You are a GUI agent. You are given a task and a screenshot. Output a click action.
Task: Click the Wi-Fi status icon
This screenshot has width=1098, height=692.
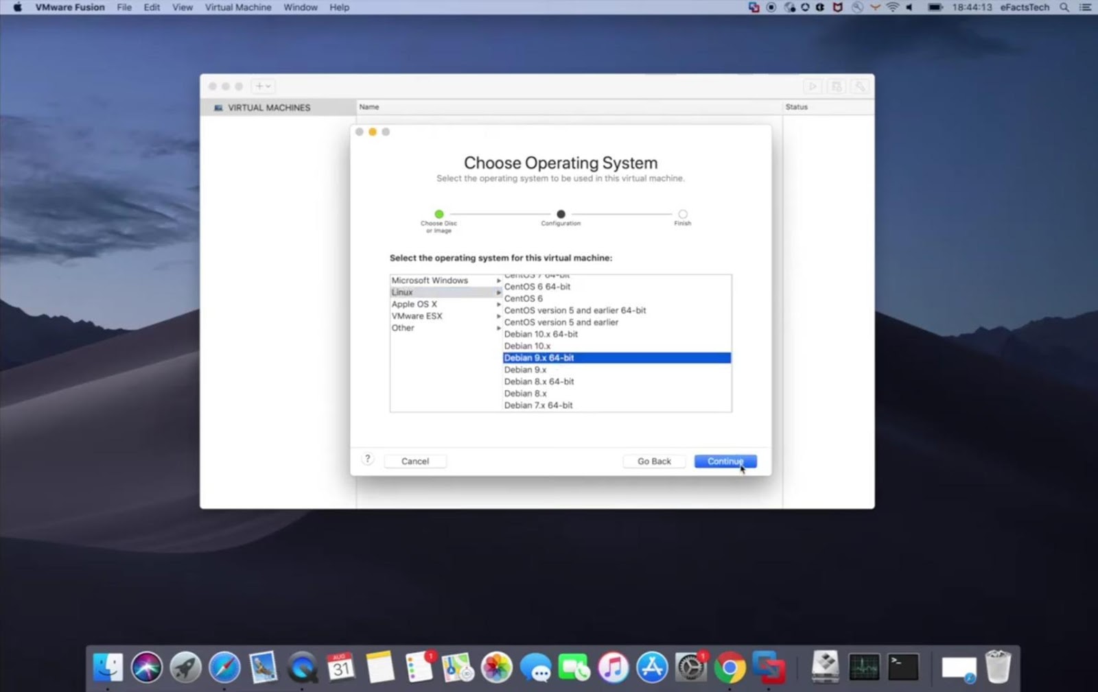tap(892, 8)
